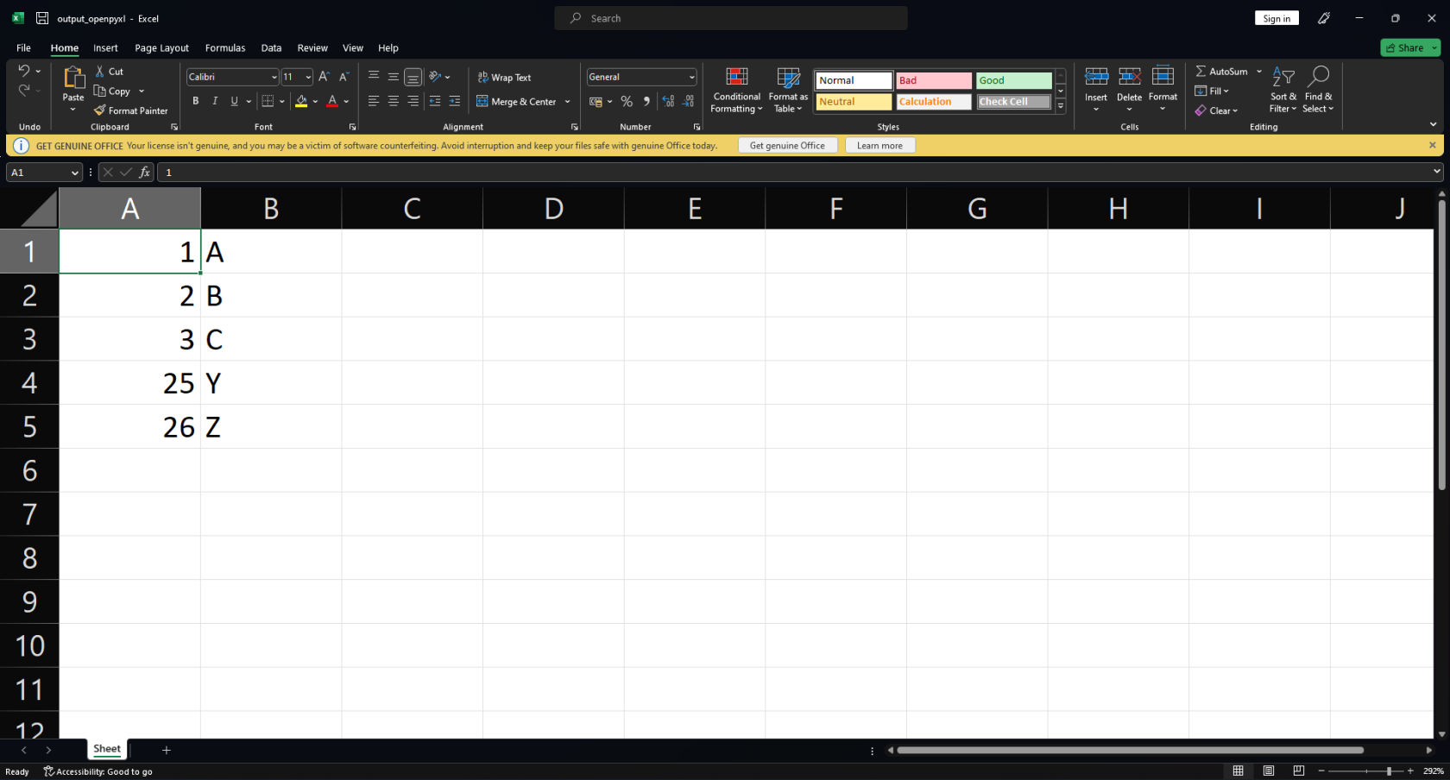Toggle Underline formatting
This screenshot has height=780, width=1450.
tap(234, 101)
